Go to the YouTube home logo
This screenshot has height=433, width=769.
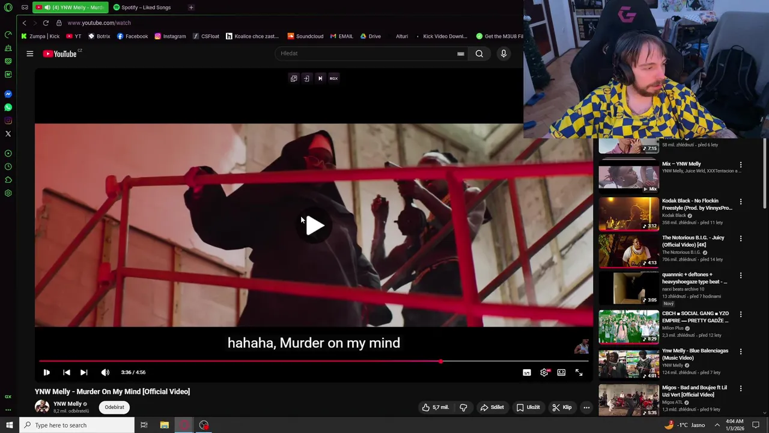click(x=59, y=54)
